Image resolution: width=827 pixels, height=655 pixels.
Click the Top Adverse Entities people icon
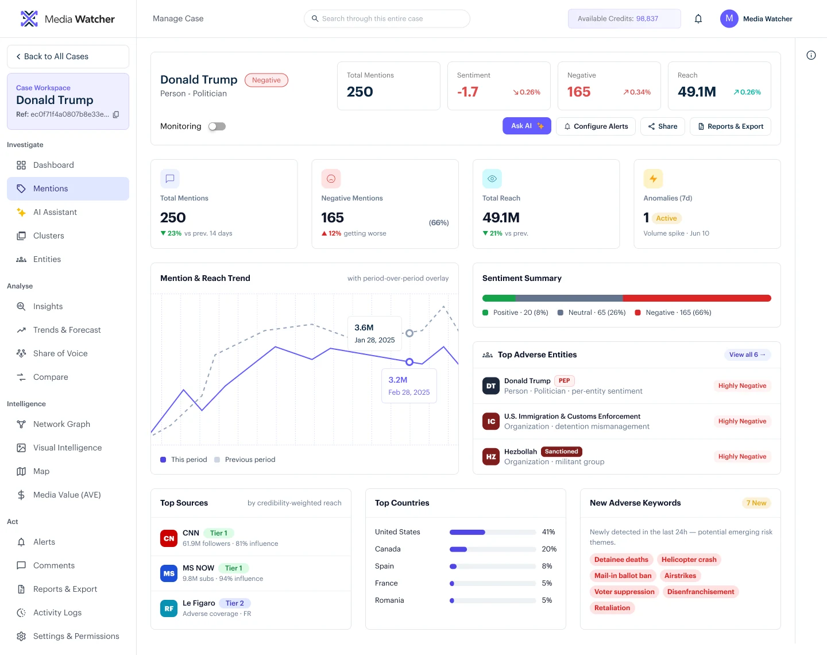(488, 355)
